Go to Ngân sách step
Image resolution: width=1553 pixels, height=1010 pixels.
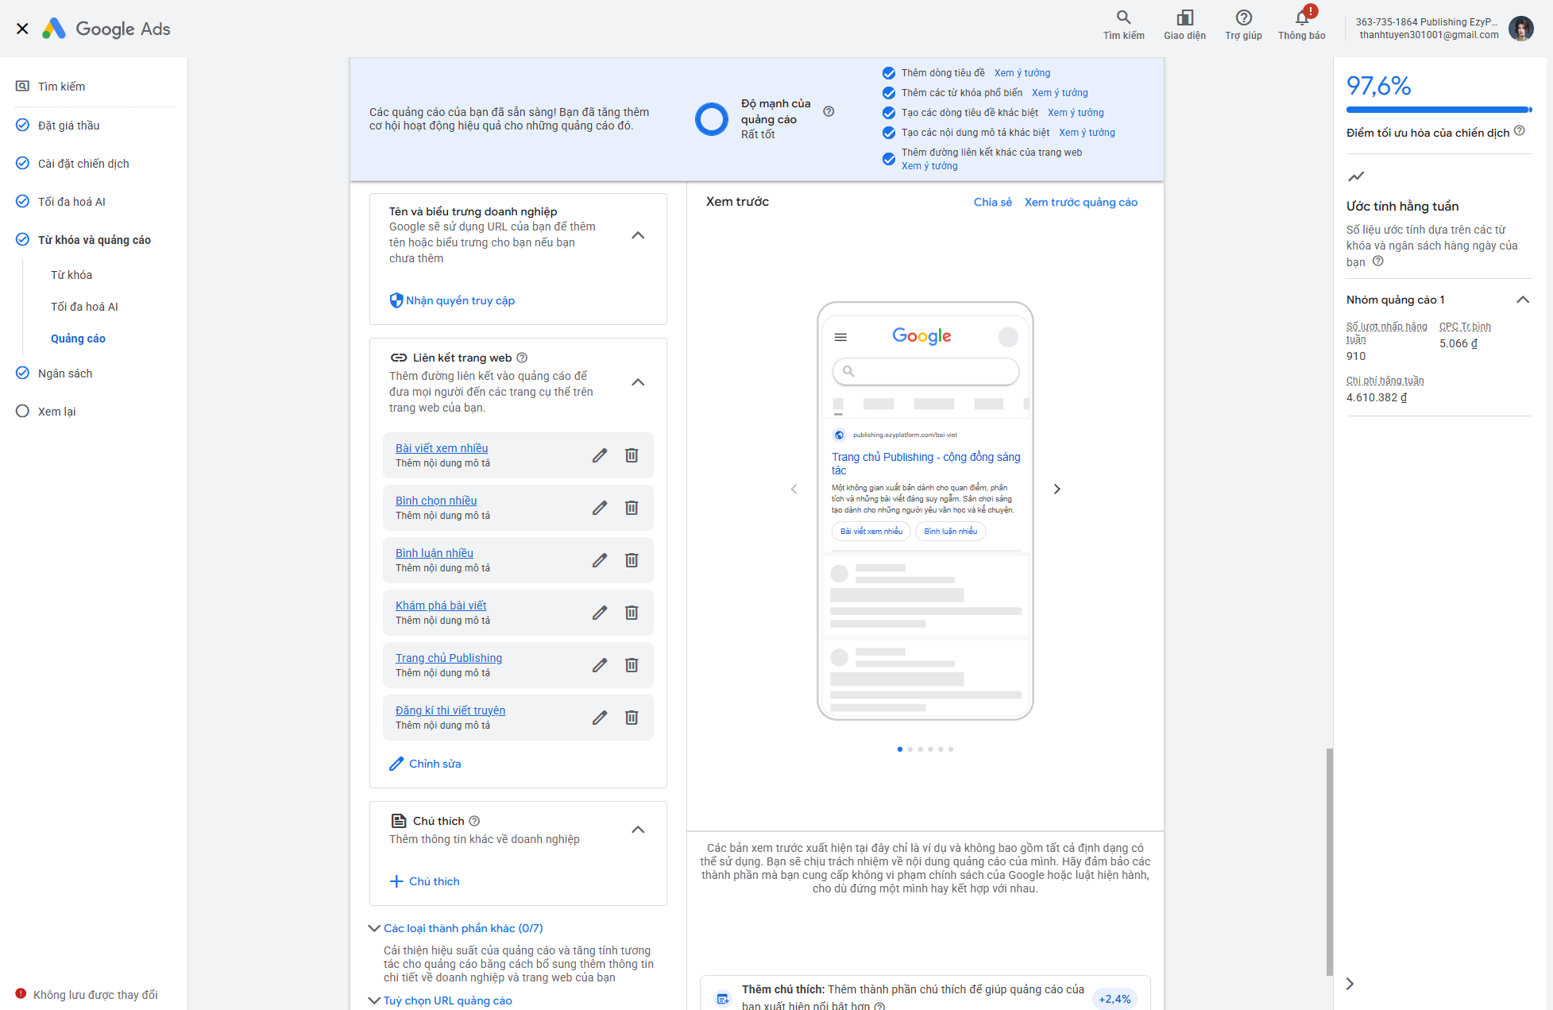point(65,373)
